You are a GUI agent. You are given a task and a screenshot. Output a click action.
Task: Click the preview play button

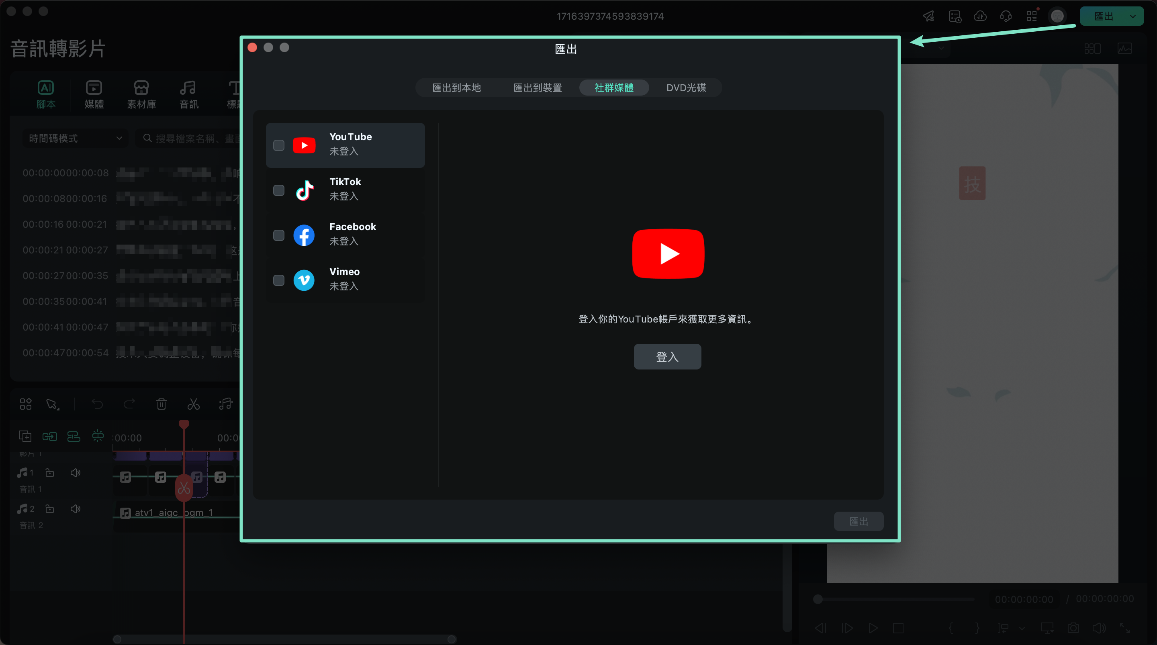(x=873, y=628)
